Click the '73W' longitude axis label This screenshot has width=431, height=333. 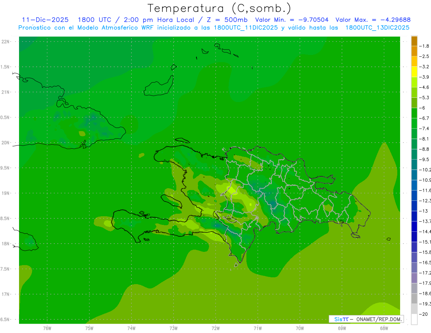173,328
